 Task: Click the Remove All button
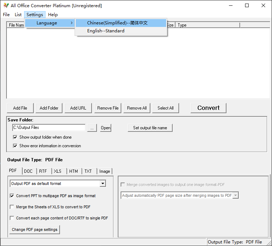137,108
